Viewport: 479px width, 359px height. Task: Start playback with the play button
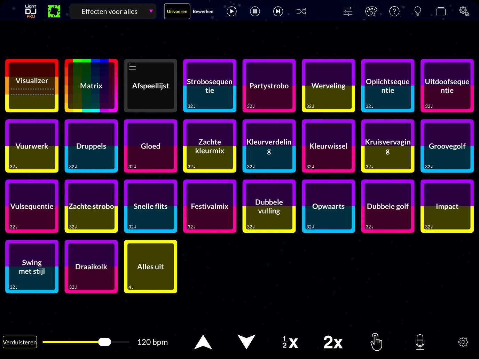[231, 11]
